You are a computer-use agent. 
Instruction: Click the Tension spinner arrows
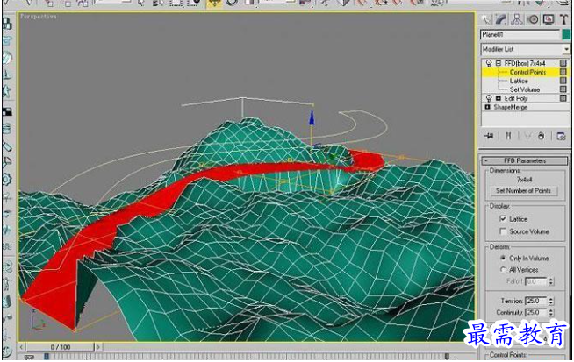point(551,301)
